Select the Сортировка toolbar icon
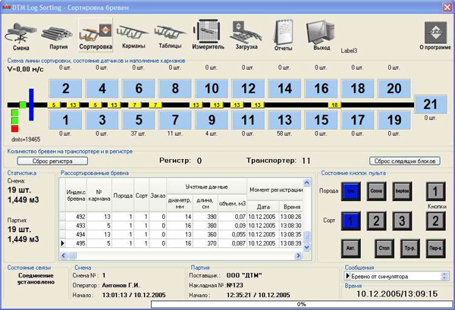The width and height of the screenshot is (455, 310). tap(96, 35)
